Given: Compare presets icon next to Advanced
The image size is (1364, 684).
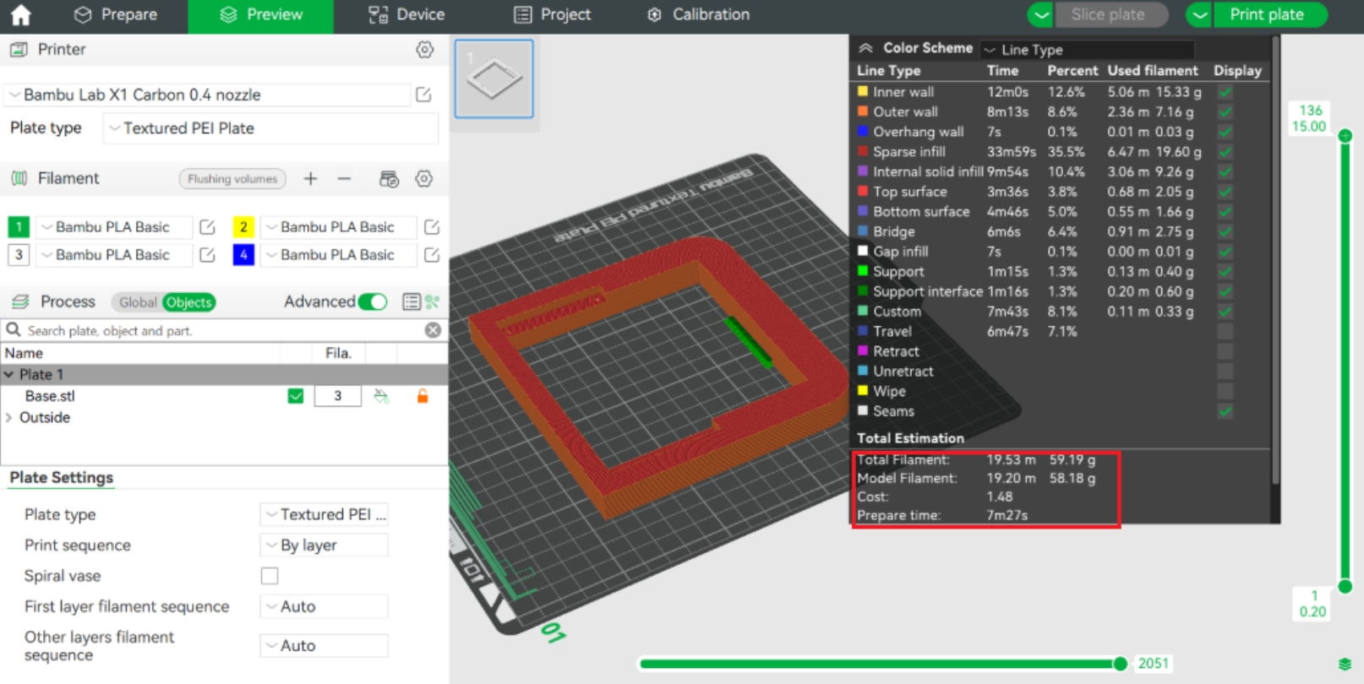Looking at the screenshot, I should 433,301.
